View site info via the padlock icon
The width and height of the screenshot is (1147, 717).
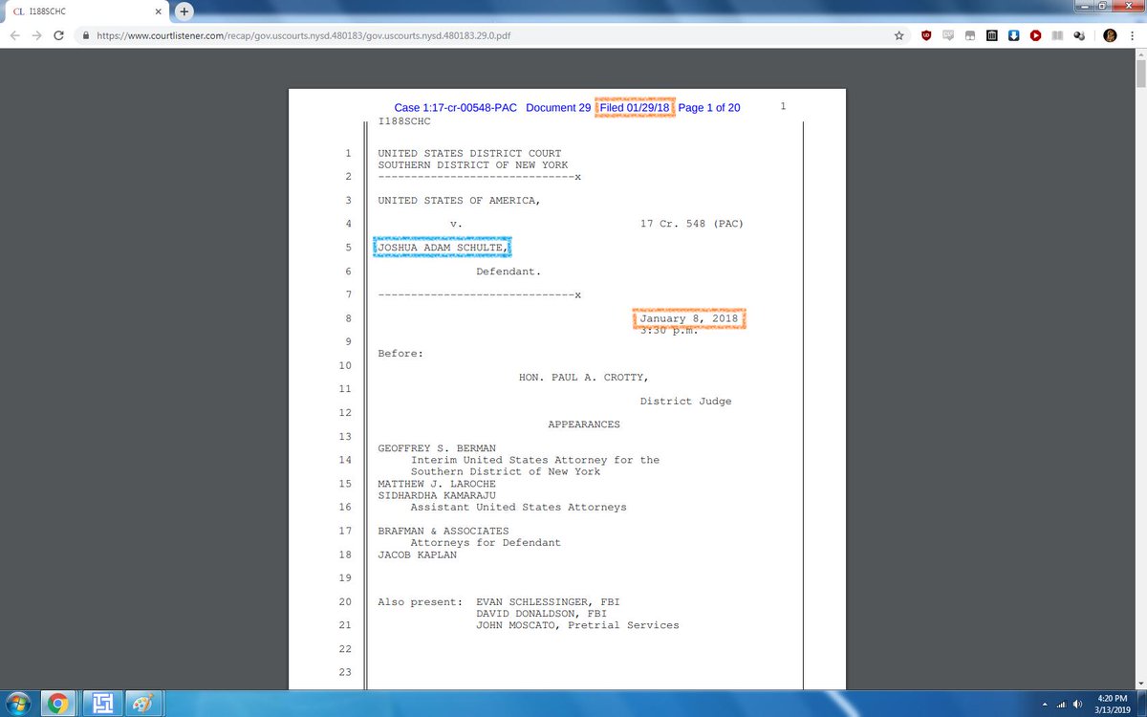86,35
